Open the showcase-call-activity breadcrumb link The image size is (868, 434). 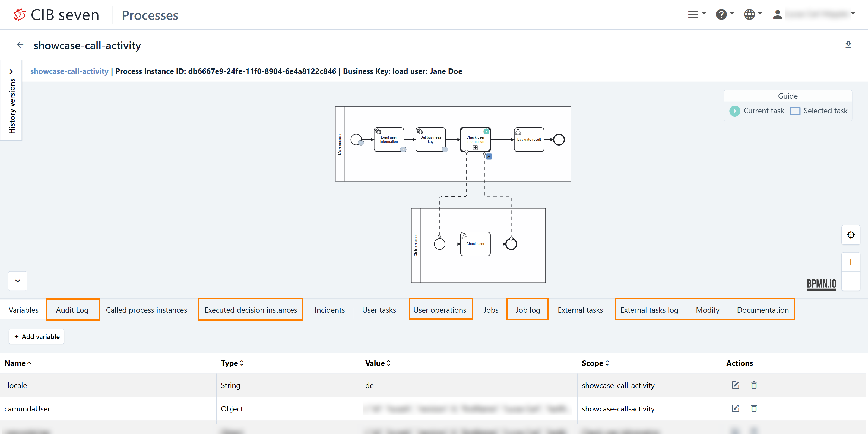pyautogui.click(x=69, y=71)
